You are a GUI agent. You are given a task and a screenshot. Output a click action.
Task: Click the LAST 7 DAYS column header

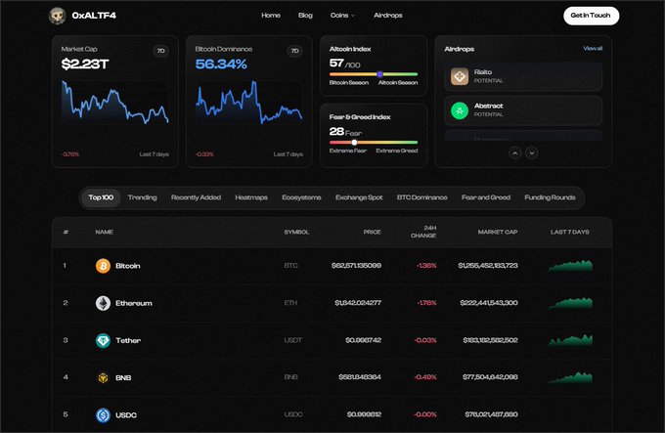pos(569,233)
